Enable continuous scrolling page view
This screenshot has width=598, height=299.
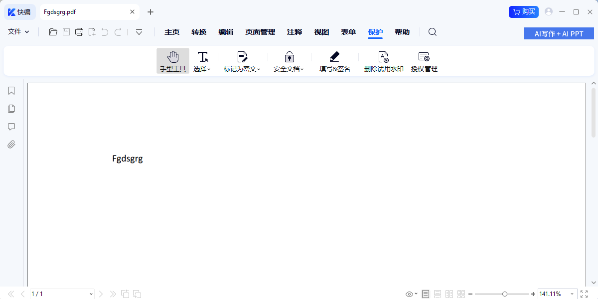pos(438,294)
